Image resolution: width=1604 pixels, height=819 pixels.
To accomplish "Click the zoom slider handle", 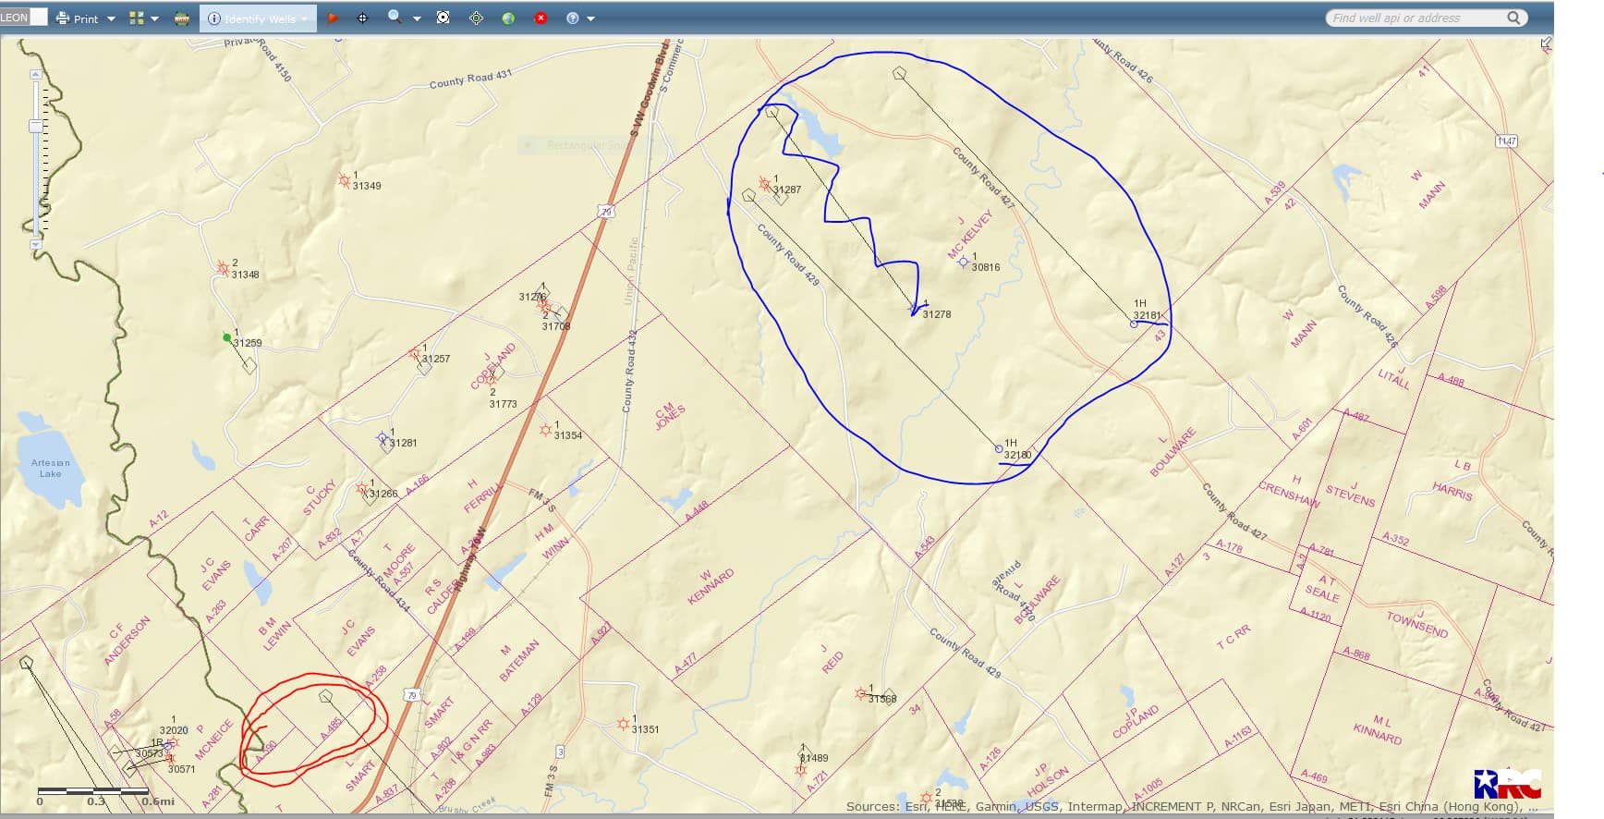I will pyautogui.click(x=35, y=126).
